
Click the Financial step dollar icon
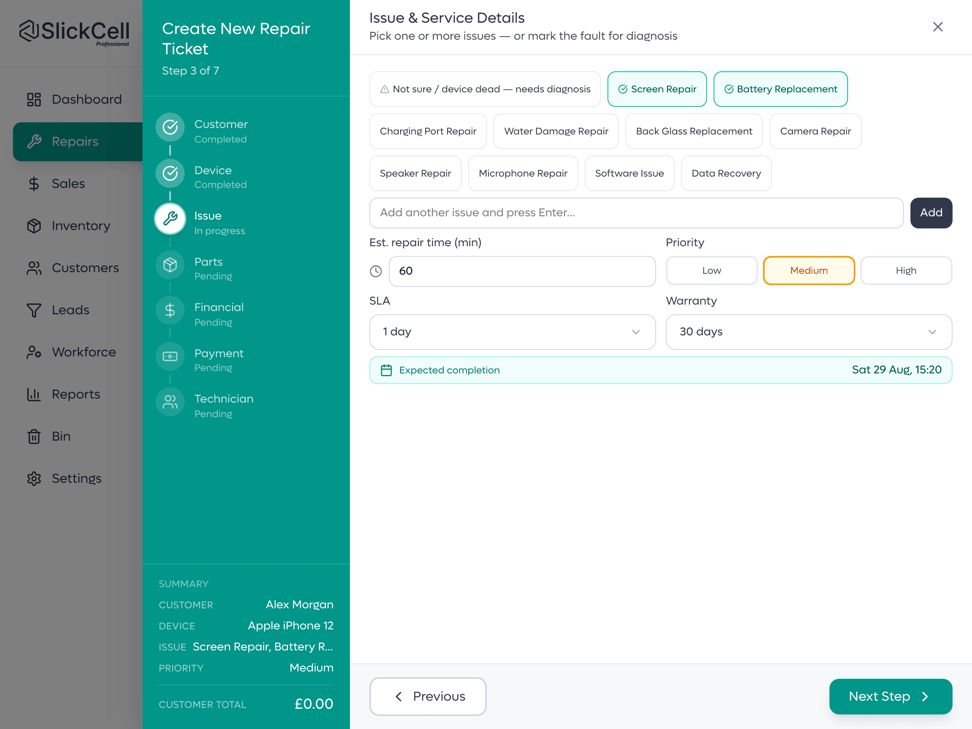pyautogui.click(x=170, y=310)
